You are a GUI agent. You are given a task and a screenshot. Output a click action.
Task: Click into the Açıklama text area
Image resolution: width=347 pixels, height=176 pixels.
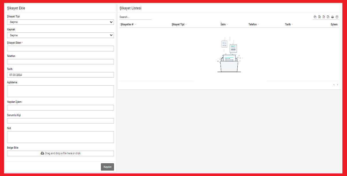point(60,91)
